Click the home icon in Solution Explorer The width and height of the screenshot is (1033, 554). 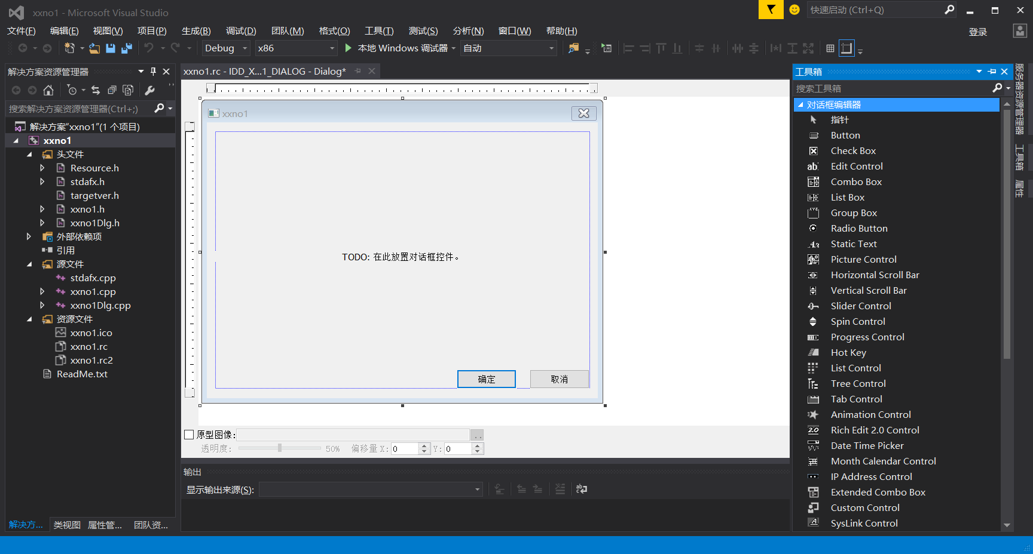click(x=48, y=90)
